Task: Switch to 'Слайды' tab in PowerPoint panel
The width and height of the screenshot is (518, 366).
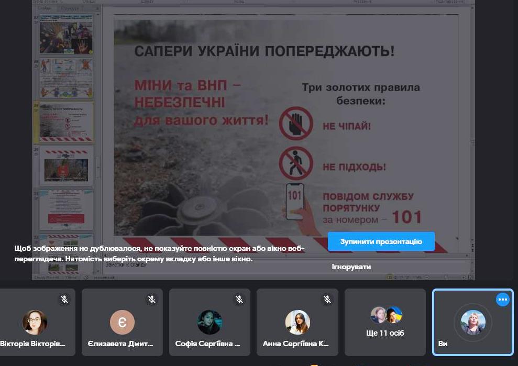Action: [45, 8]
